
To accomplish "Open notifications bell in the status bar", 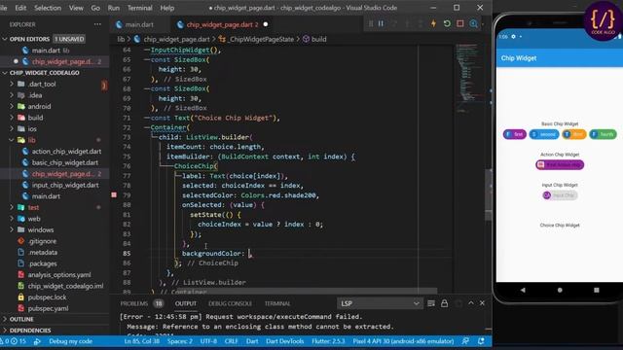I will click(x=481, y=341).
